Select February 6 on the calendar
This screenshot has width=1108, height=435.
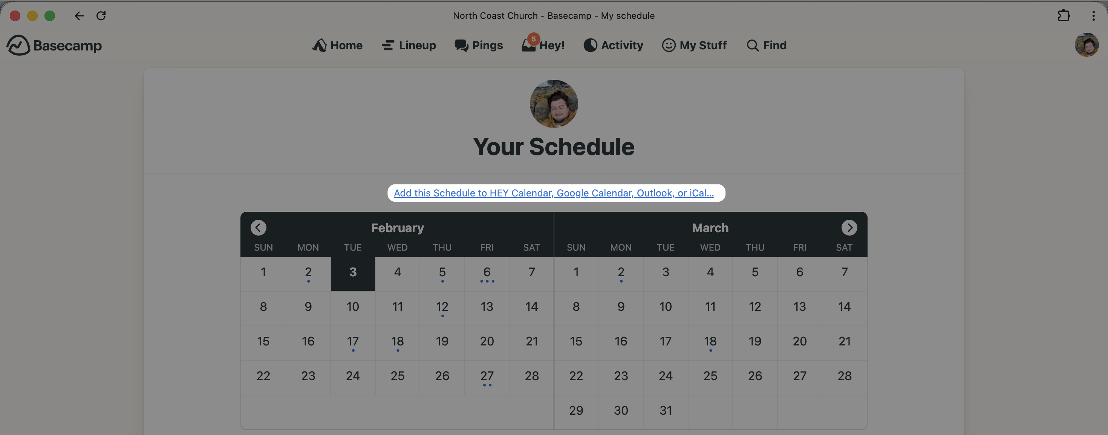(x=487, y=274)
